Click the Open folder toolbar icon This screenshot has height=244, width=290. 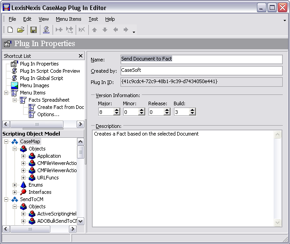point(21,30)
